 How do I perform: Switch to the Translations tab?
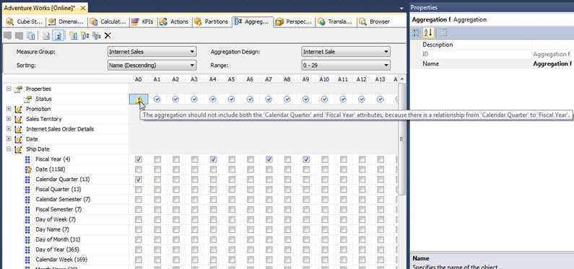[336, 22]
